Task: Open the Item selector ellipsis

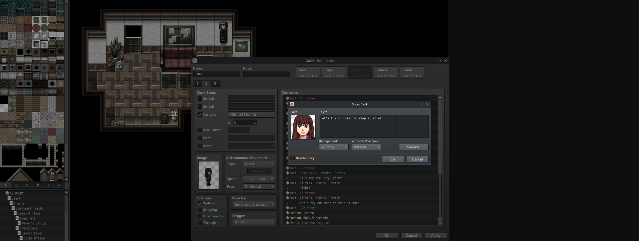Action: (x=272, y=138)
